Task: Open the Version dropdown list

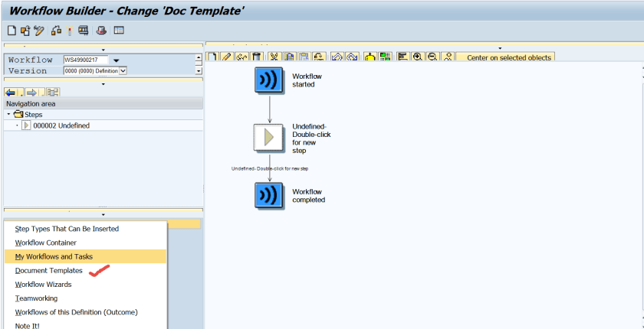Action: point(123,71)
